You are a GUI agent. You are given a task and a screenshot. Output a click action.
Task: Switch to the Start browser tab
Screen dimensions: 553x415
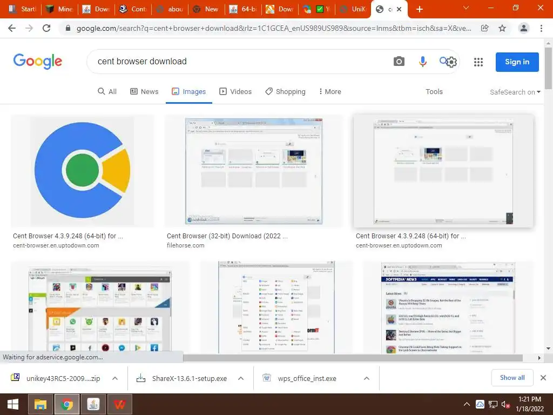23,9
